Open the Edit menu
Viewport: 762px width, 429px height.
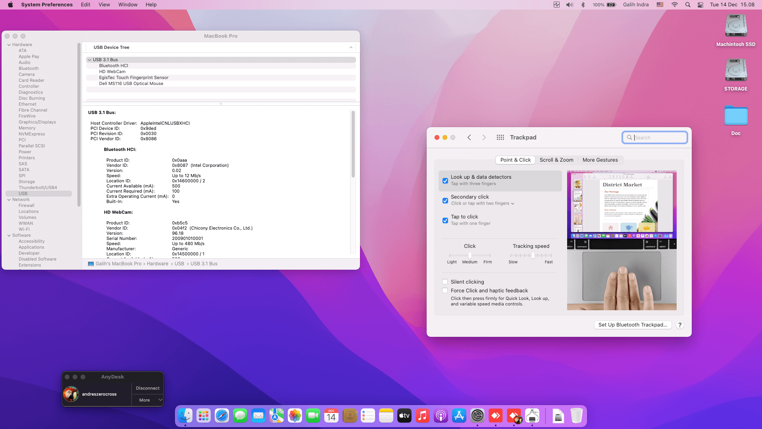(85, 5)
